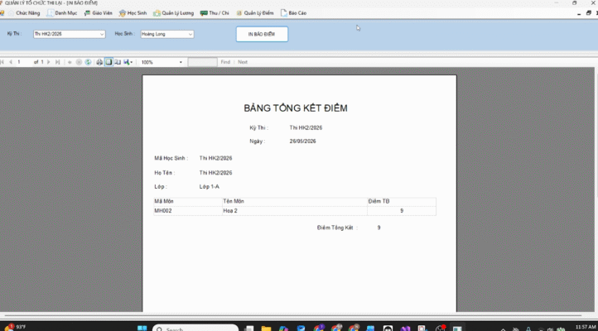Click the find text input box

(x=203, y=62)
